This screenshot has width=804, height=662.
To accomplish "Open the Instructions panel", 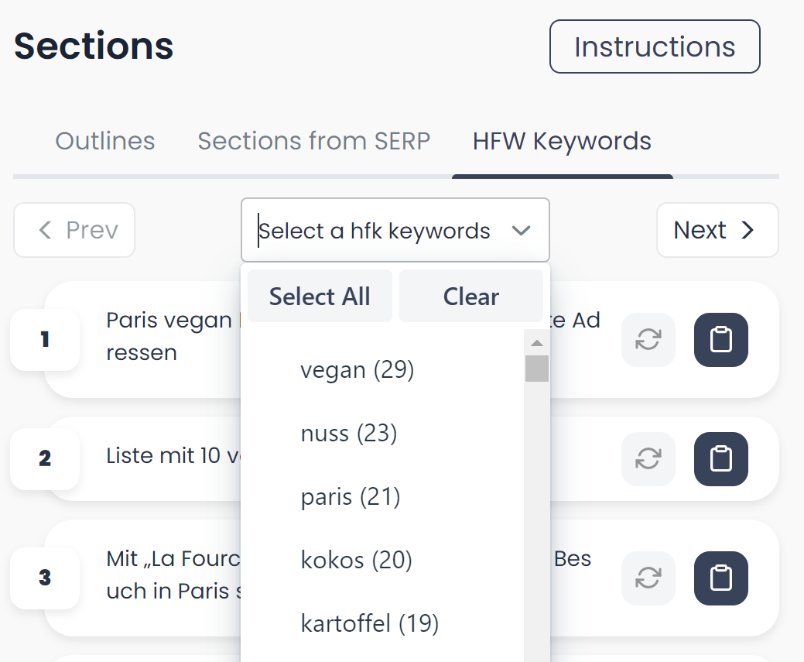I will pos(655,47).
